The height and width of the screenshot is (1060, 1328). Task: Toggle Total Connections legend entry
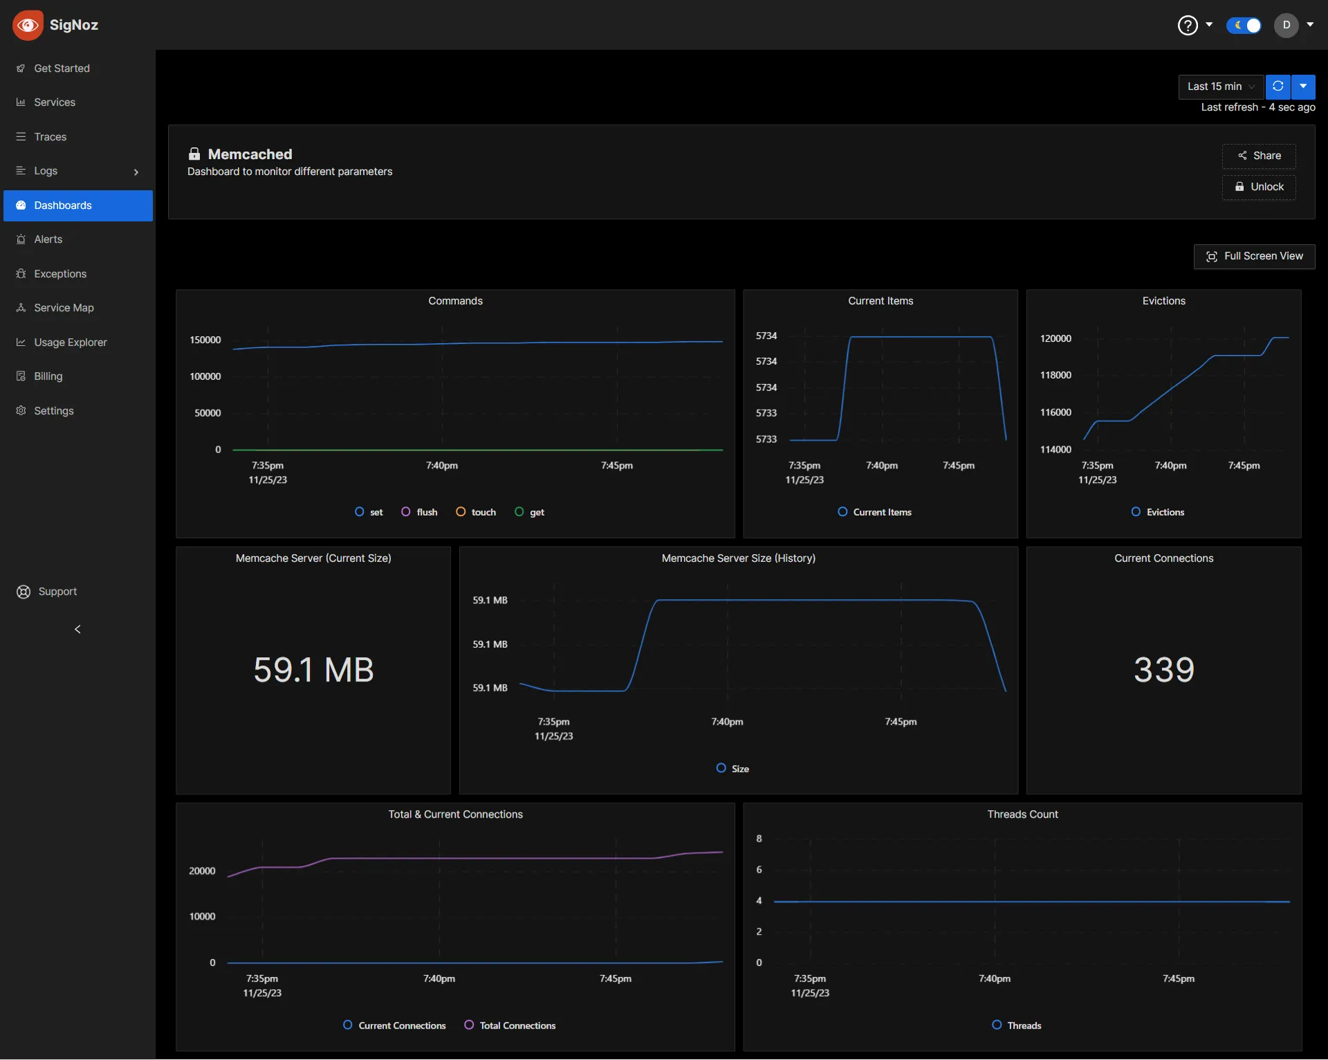[x=510, y=1025]
